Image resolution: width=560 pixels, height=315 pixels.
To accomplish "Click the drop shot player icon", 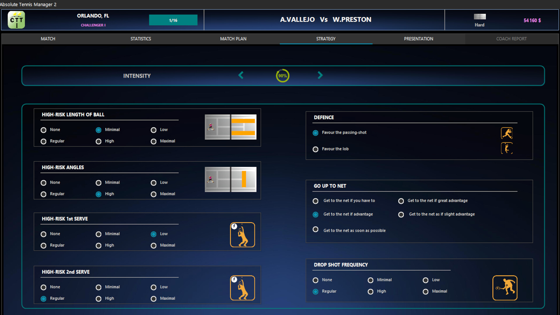I will click(x=505, y=288).
